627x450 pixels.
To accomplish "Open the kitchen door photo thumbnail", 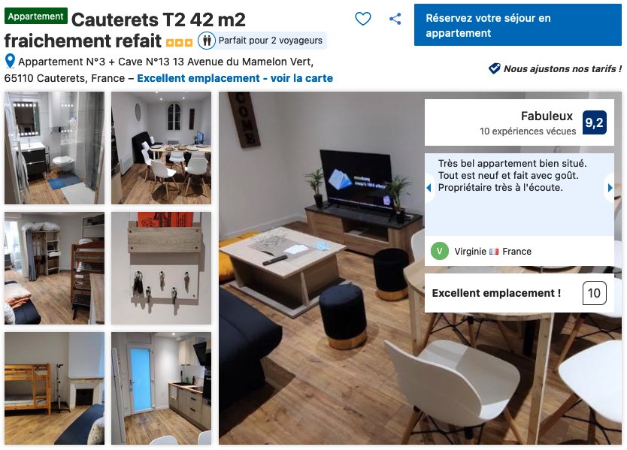I will point(161,388).
